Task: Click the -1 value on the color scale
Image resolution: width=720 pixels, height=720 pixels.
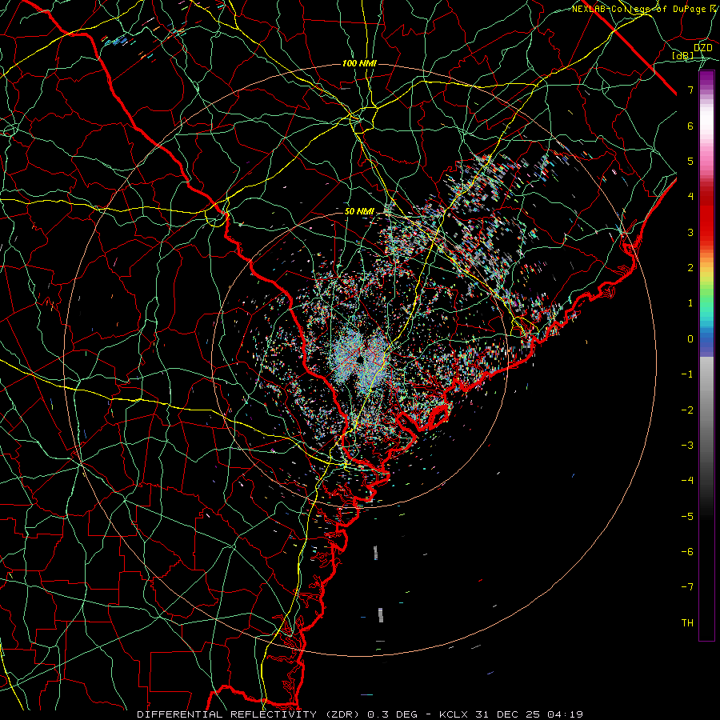Action: pyautogui.click(x=687, y=374)
